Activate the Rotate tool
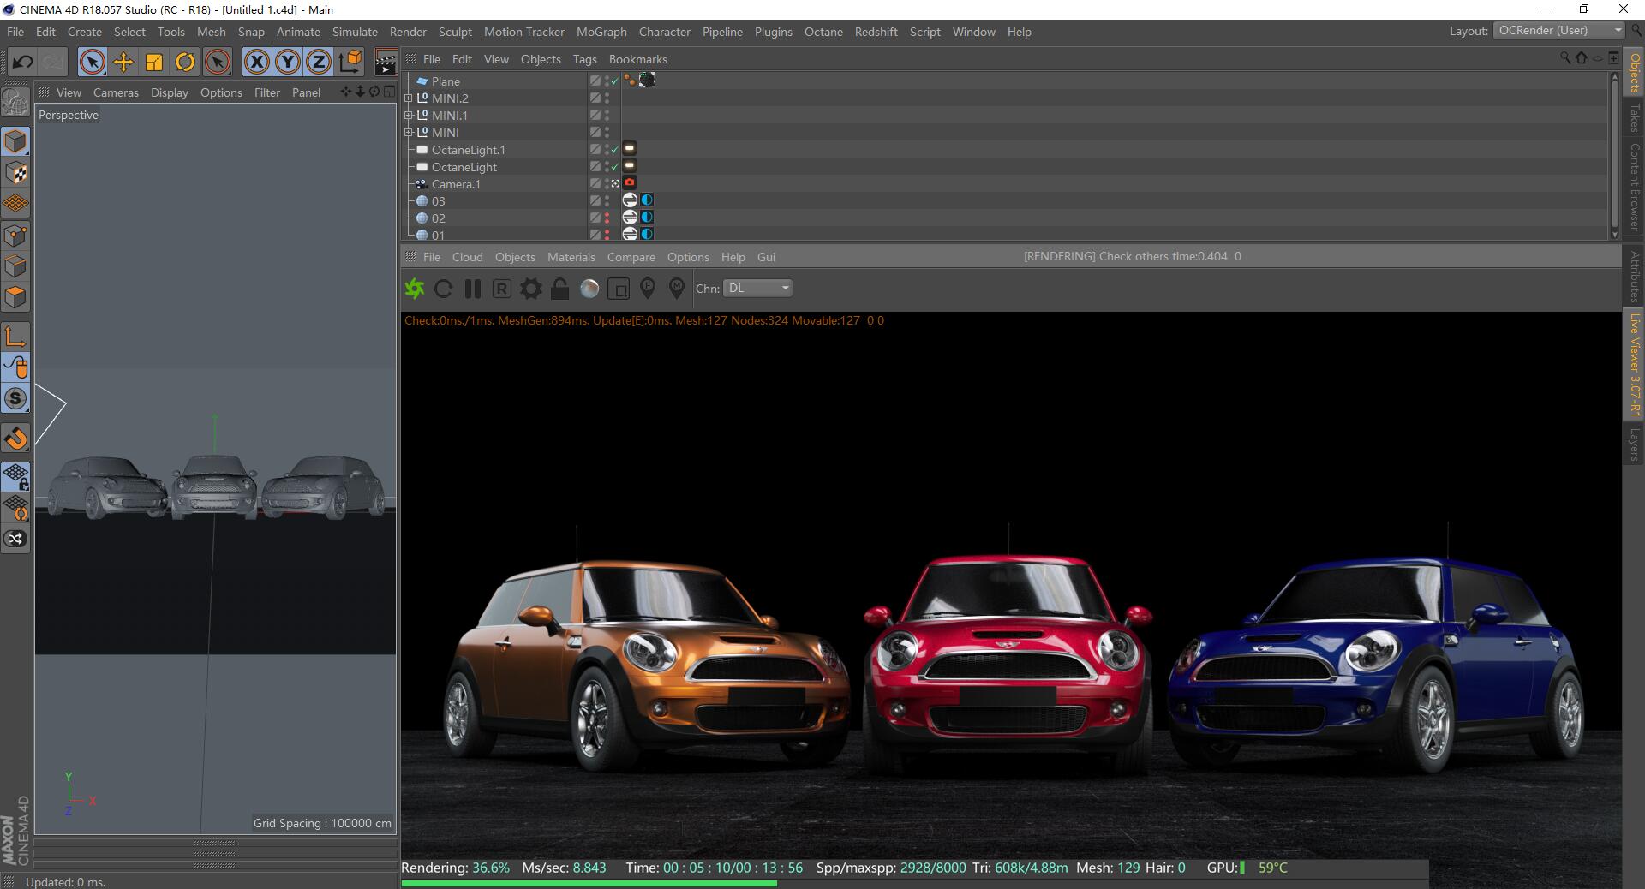Viewport: 1645px width, 889px height. pyautogui.click(x=185, y=62)
